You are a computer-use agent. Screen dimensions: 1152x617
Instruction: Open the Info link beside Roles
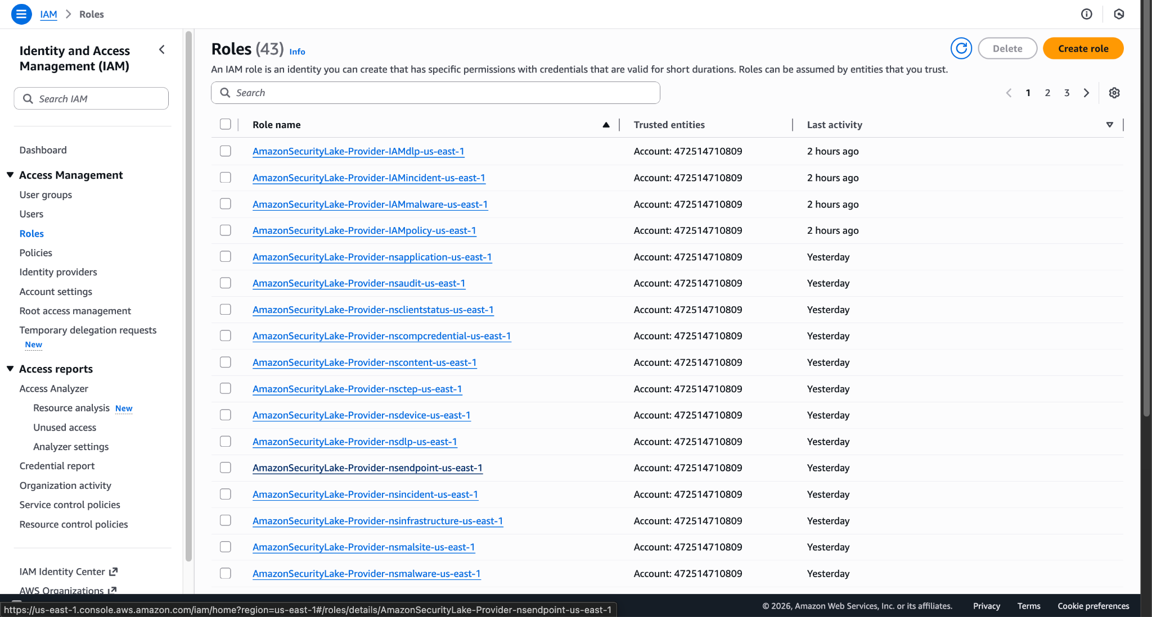[297, 52]
